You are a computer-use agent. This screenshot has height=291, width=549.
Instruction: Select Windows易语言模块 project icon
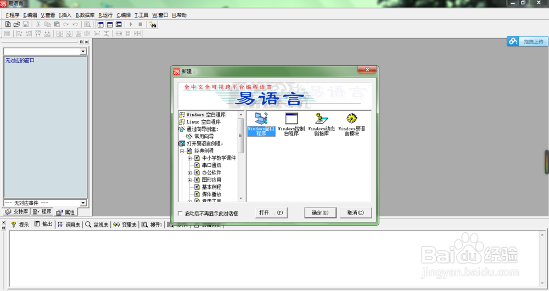click(x=351, y=124)
